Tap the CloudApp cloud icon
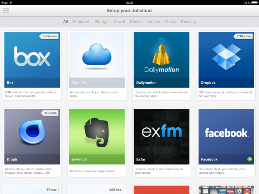The width and height of the screenshot is (259, 194). point(97,55)
